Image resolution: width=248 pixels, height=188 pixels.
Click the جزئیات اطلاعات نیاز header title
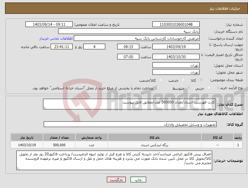pos(225,8)
